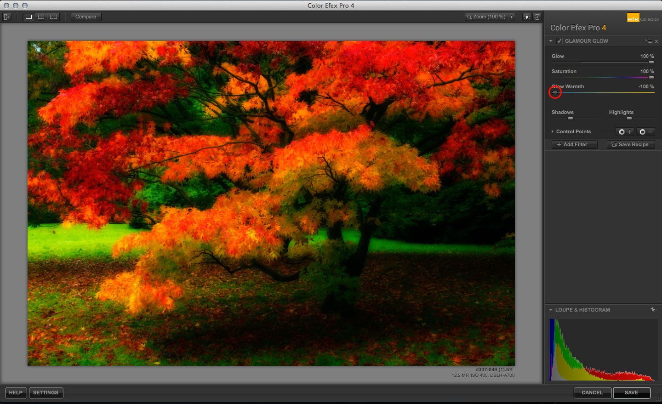This screenshot has height=404, width=662.
Task: Pin the Loupe & Histogram panel
Action: (653, 309)
